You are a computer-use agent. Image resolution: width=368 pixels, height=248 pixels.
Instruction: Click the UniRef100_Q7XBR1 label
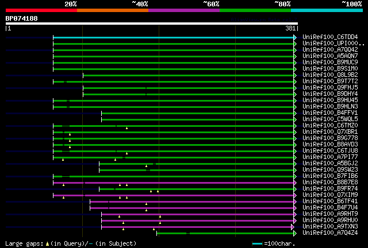coord(330,132)
